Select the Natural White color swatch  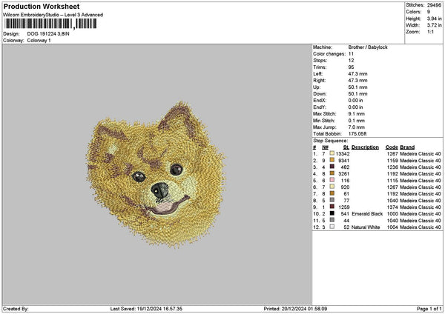pos(332,227)
